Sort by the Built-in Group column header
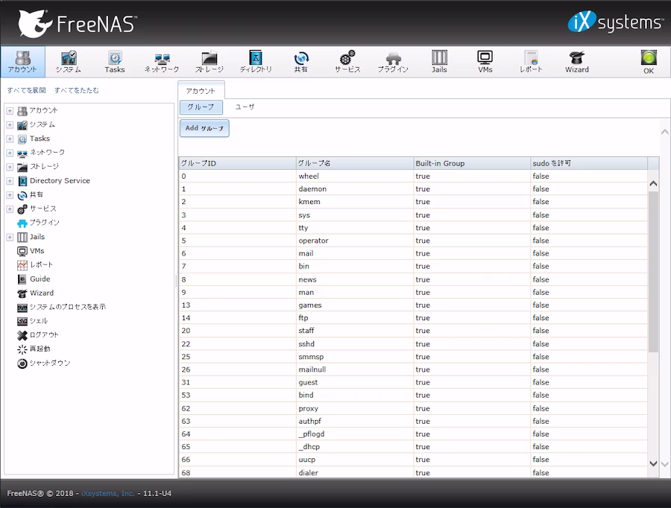 point(472,163)
